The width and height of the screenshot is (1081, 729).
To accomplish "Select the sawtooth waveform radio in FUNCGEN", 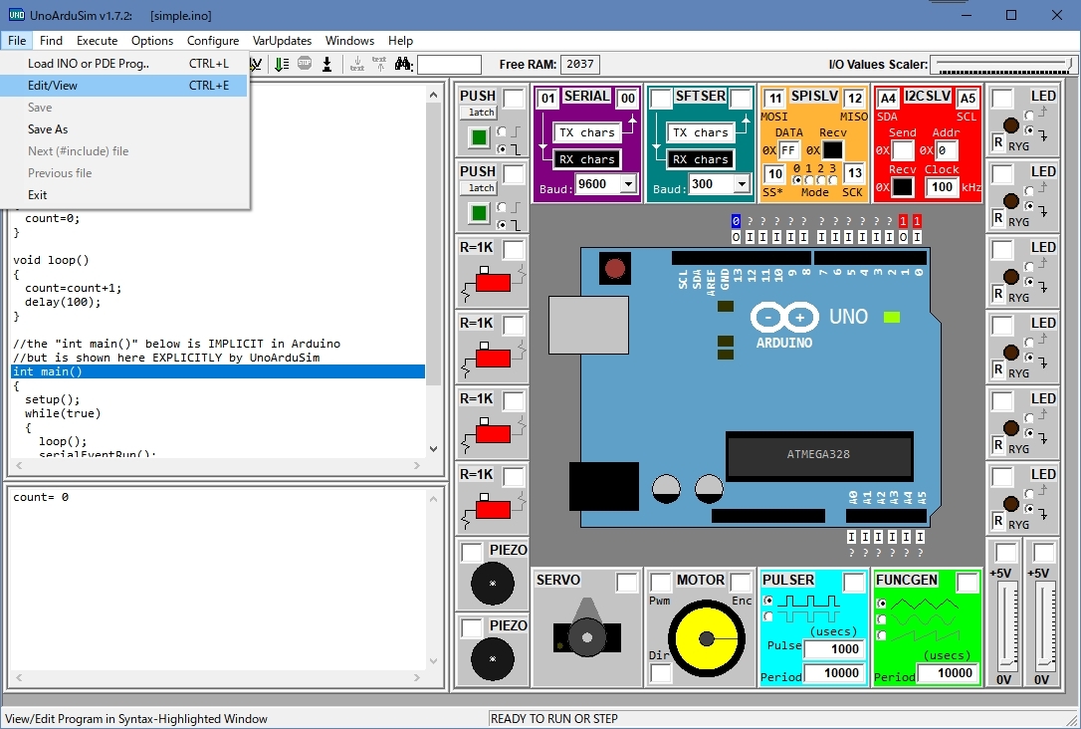I will (881, 634).
